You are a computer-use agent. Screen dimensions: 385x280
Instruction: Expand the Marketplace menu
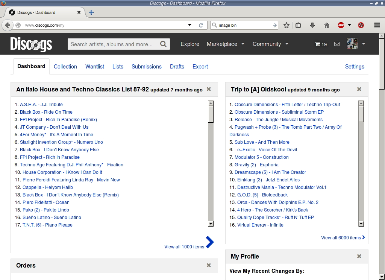point(226,44)
